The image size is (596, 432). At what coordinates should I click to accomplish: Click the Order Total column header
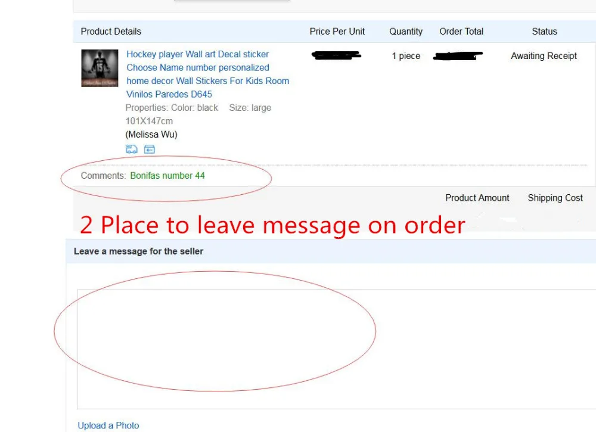pos(461,32)
